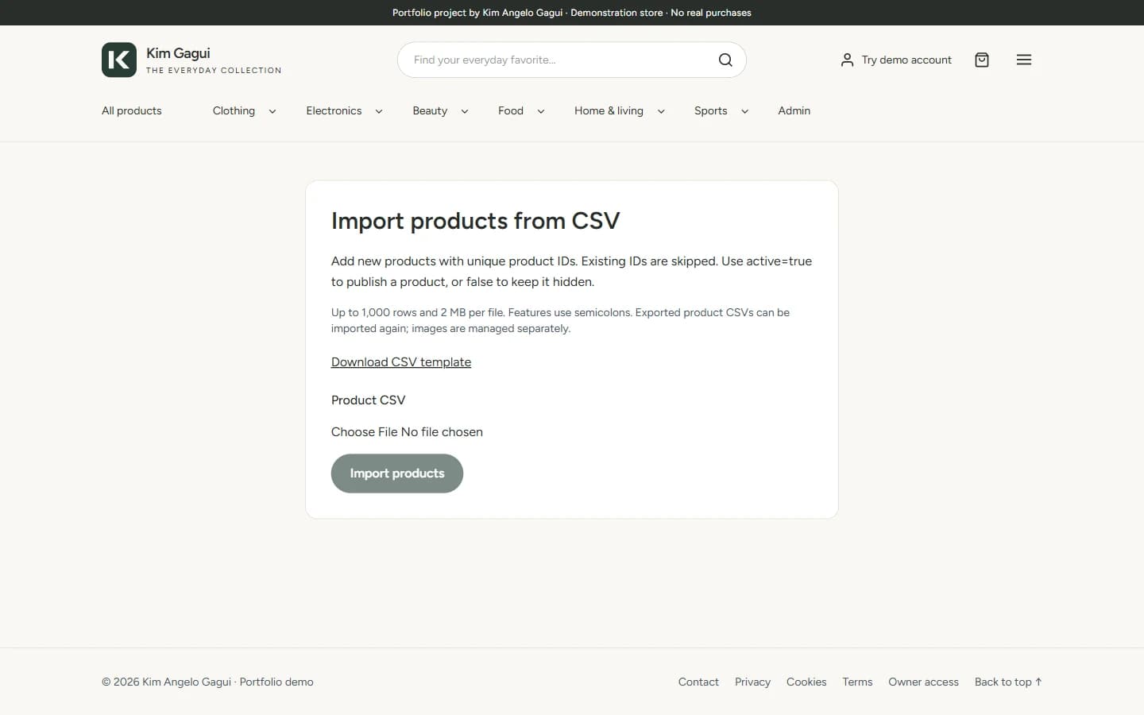Open the Cookies footer link
Viewport: 1144px width, 715px height.
806,682
